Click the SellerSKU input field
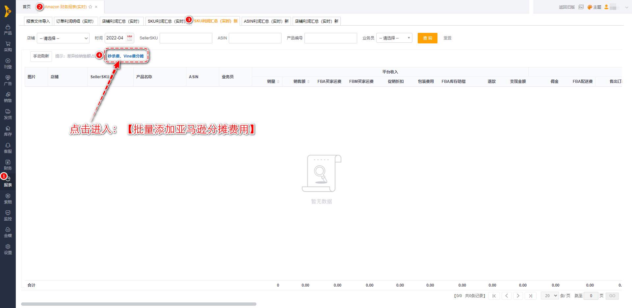 (x=186, y=38)
